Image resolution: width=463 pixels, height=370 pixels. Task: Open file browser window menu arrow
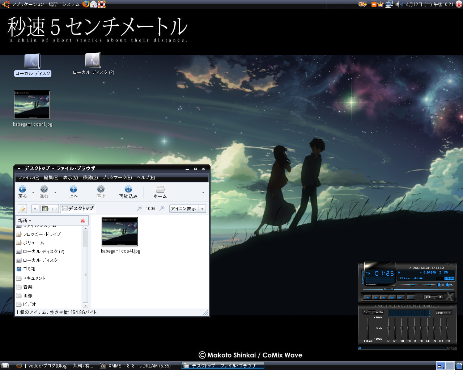point(19,168)
